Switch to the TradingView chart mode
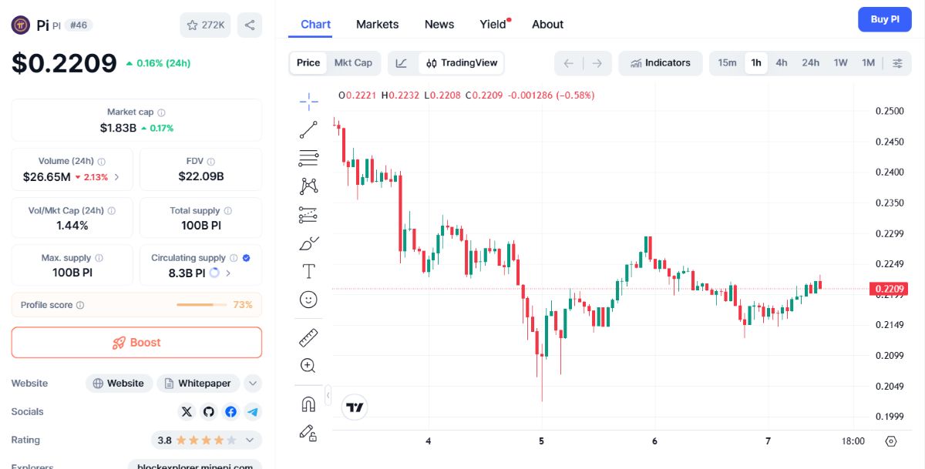 pos(462,63)
